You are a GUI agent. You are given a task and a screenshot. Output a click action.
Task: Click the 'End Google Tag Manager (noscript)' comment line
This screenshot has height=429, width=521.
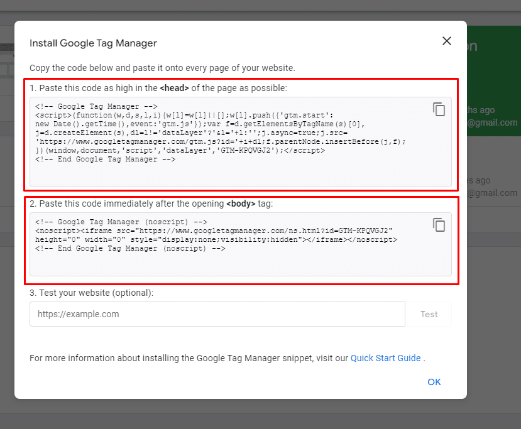[x=130, y=248]
